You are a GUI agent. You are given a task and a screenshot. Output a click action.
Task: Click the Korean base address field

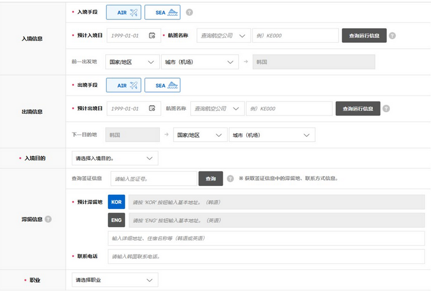coord(277,202)
